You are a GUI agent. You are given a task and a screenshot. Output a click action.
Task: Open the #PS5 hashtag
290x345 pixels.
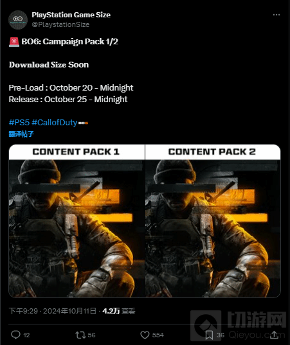pyautogui.click(x=19, y=122)
